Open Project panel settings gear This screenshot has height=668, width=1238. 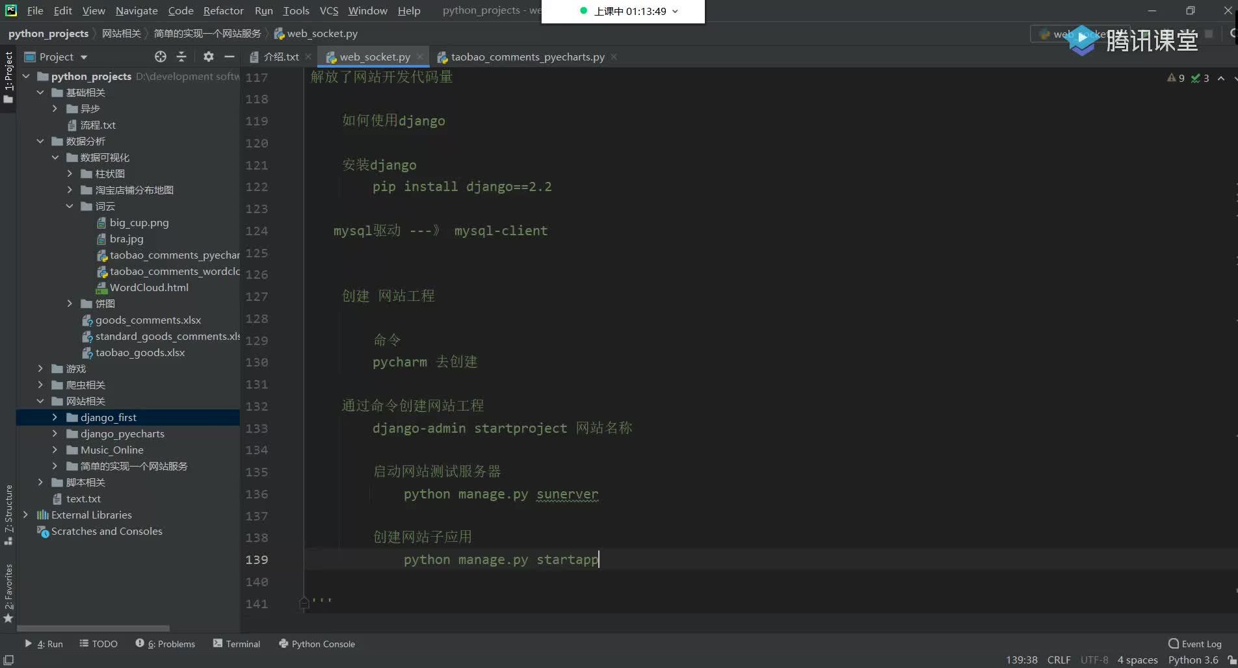click(208, 57)
